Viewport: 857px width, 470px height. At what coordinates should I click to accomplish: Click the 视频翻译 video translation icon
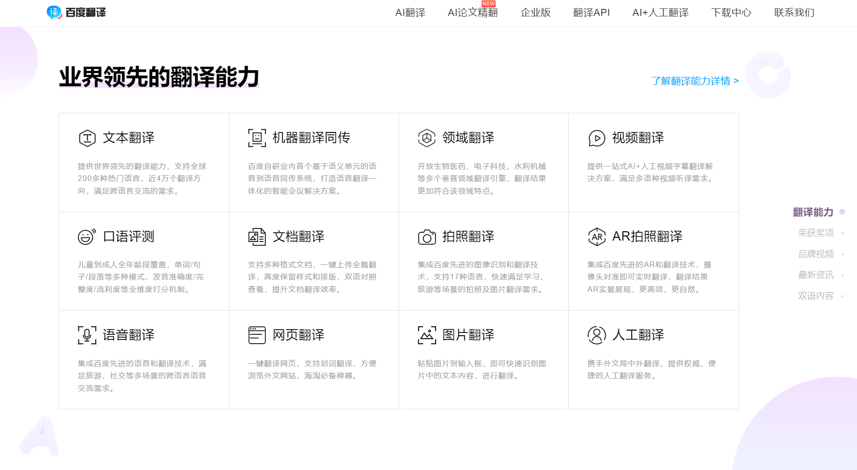[596, 137]
